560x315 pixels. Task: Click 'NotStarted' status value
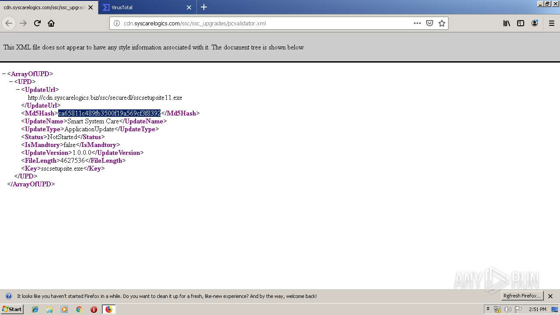pyautogui.click(x=62, y=137)
